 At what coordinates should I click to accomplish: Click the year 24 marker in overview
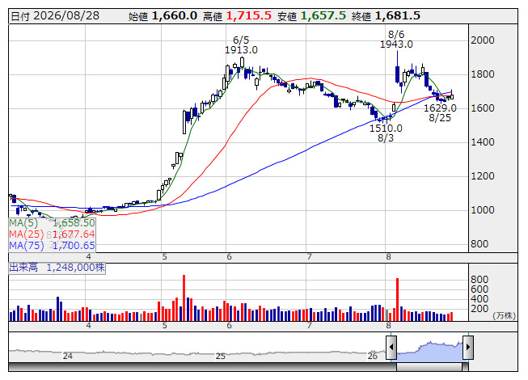(67, 356)
